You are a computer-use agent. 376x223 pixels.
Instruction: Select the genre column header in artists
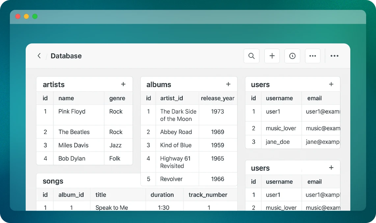tap(117, 98)
